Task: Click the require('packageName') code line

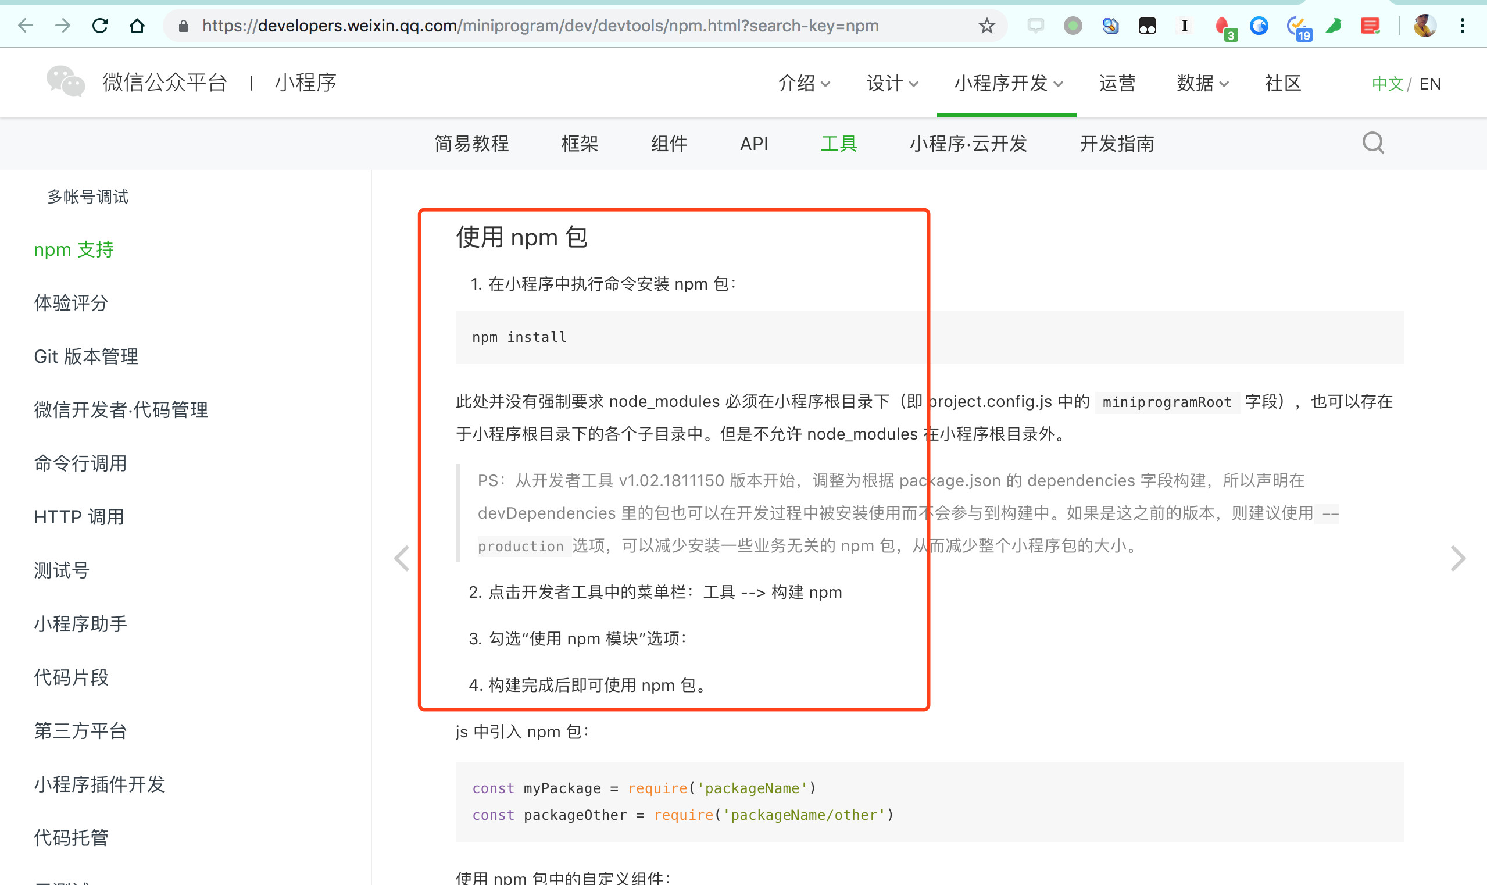Action: pos(644,788)
